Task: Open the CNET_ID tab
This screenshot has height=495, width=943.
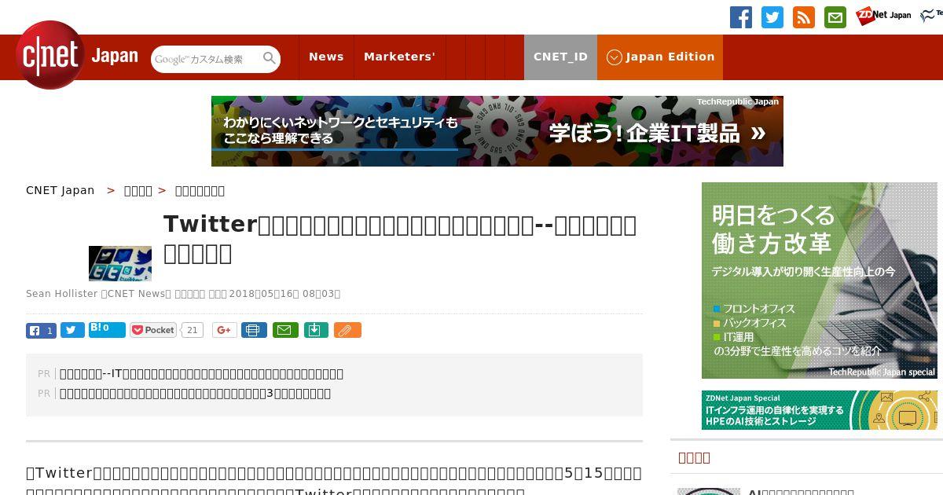Action: (560, 57)
